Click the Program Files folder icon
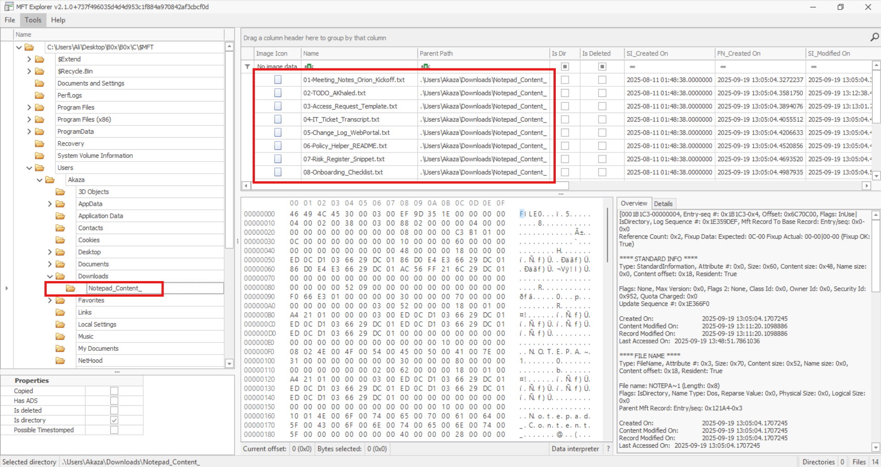881x467 pixels. tap(40, 107)
